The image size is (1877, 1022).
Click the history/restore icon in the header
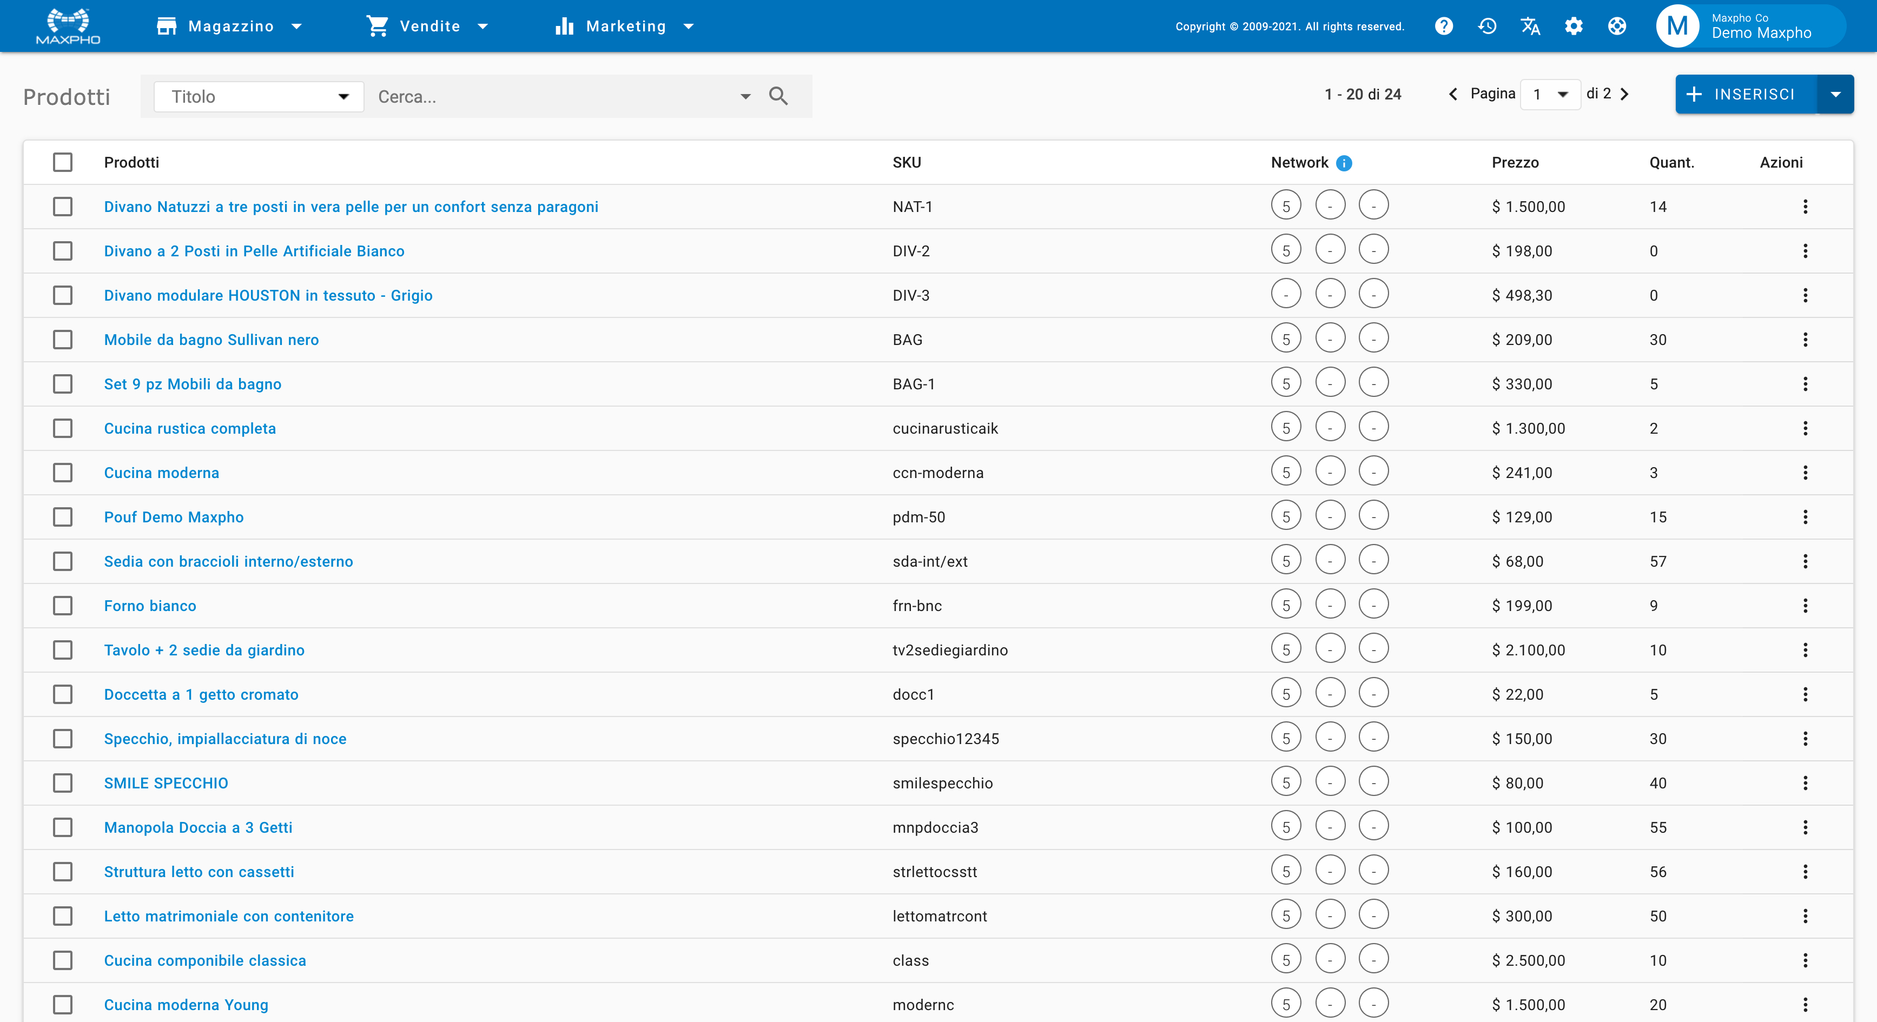point(1486,25)
